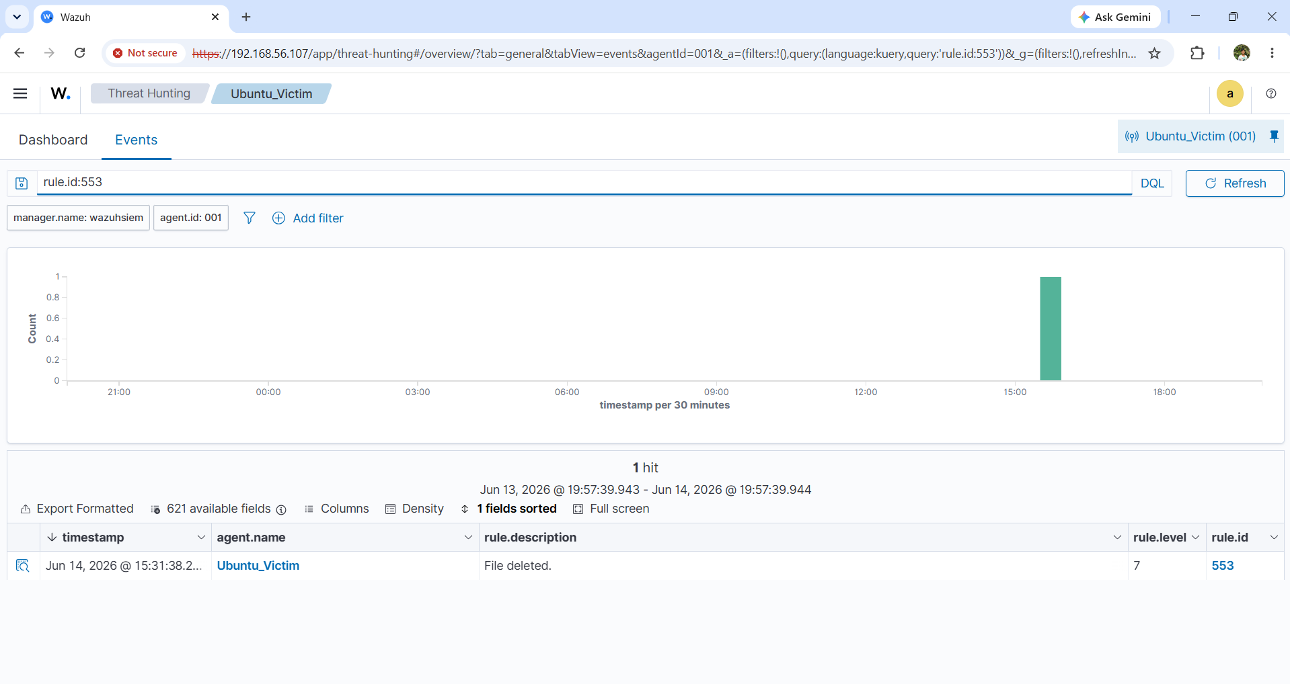1290x684 pixels.
Task: Open the Columns selector
Action: 336,509
